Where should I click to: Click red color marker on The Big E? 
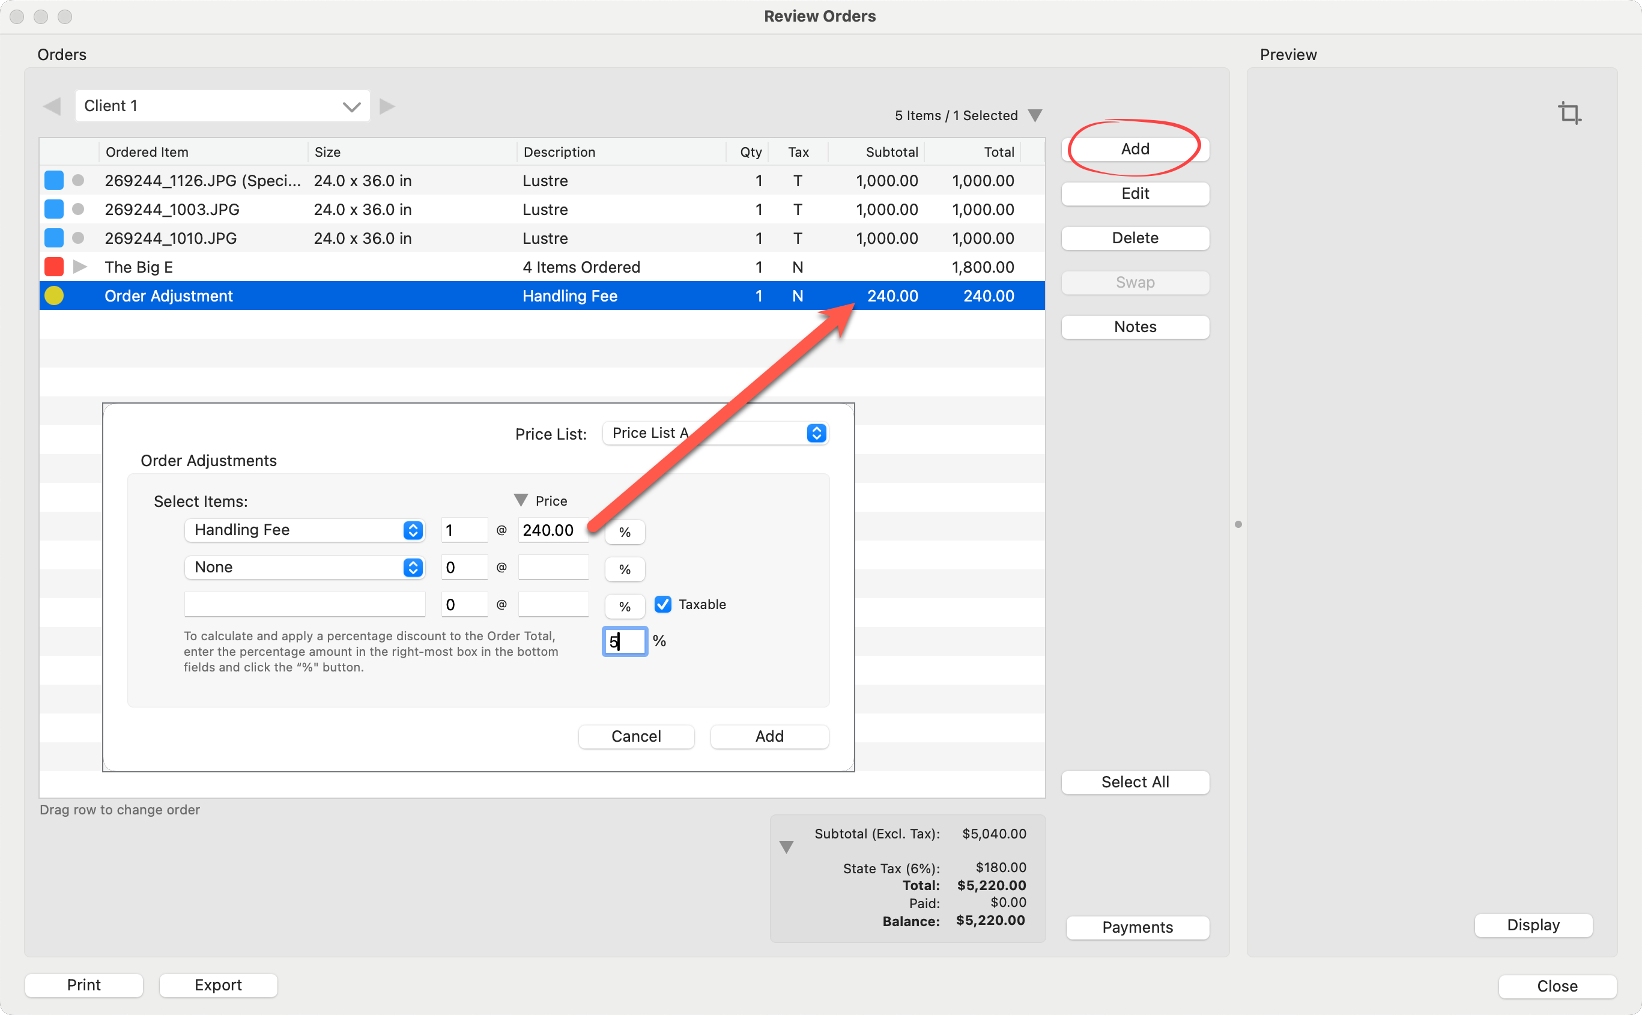point(53,267)
